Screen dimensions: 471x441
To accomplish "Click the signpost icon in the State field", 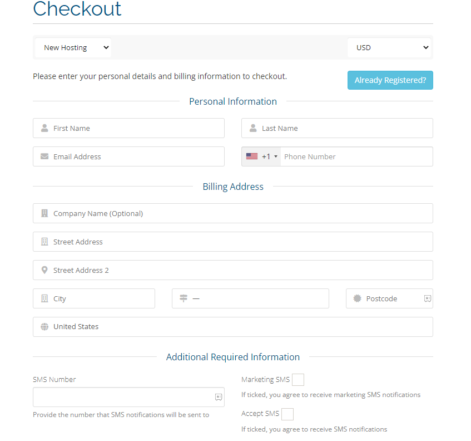I will point(184,298).
